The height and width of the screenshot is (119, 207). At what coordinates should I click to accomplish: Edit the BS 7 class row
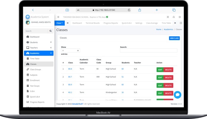tap(160, 78)
